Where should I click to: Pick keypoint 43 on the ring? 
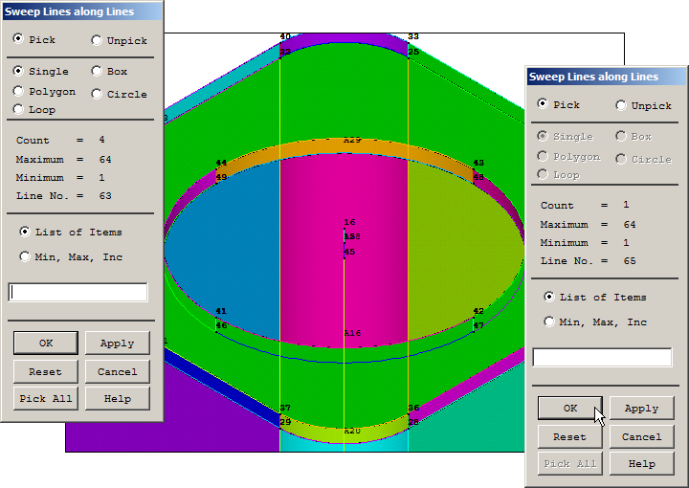pos(478,163)
